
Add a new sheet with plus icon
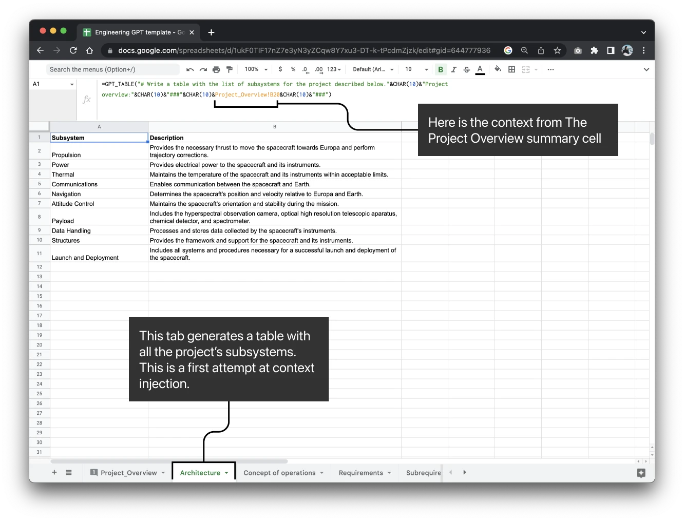tap(54, 472)
